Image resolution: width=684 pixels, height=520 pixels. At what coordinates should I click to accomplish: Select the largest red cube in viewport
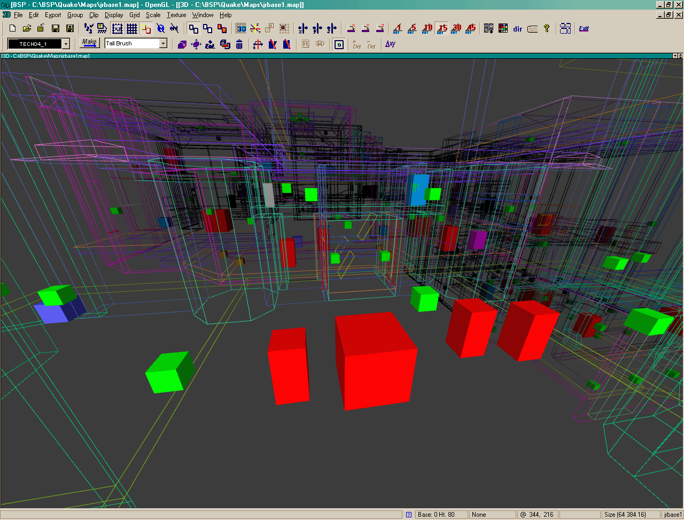[x=376, y=361]
